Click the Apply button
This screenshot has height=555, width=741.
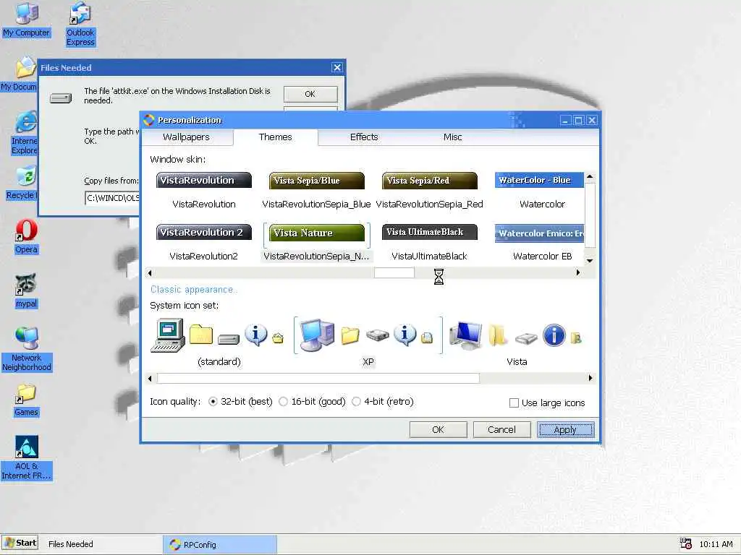pyautogui.click(x=565, y=429)
